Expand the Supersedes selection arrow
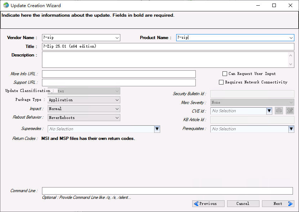Screen dimensions: 299x212 pyautogui.click(x=157, y=129)
